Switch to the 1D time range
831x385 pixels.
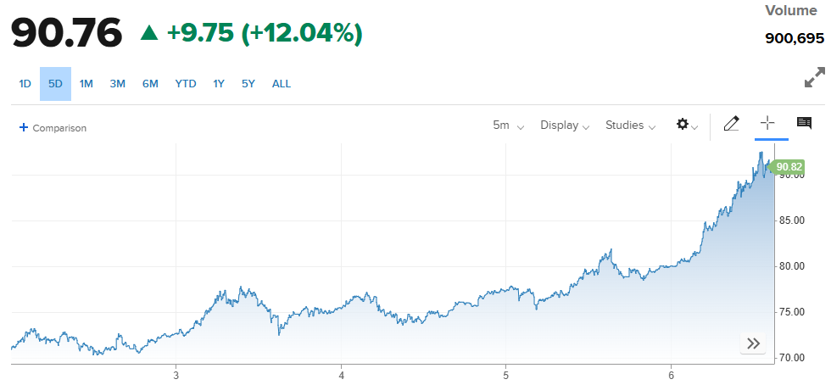coord(25,83)
